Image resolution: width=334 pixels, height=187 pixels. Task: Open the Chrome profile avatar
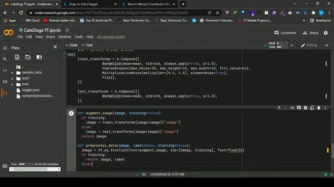tap(321, 13)
